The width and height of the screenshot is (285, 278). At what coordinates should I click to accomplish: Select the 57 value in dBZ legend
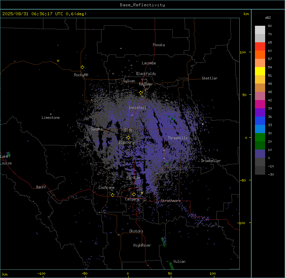(x=270, y=59)
